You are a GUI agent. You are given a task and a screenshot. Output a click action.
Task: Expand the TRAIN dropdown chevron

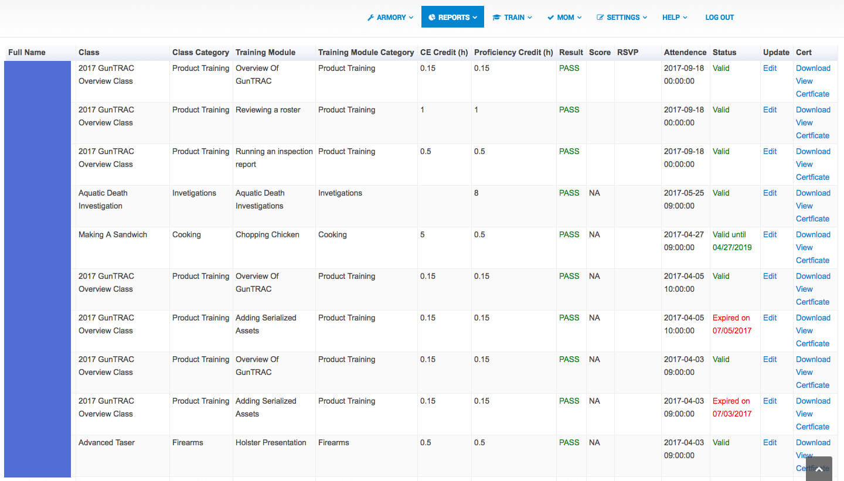tap(530, 18)
